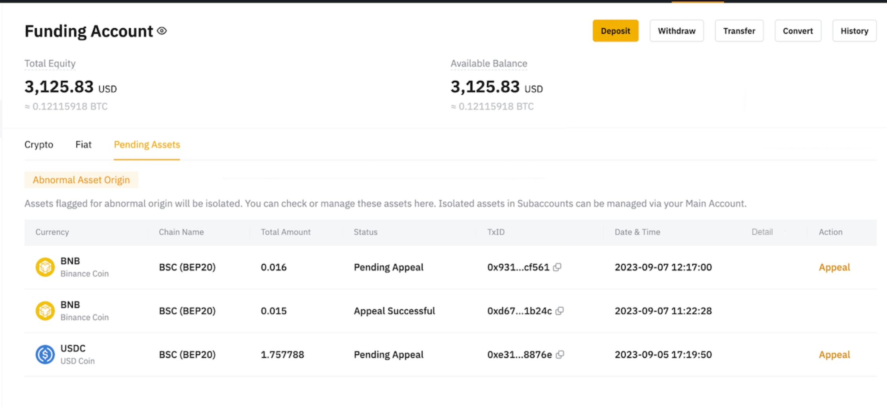Screen dimensions: 887x407
Task: Click the Total Equity label
Action: pos(50,63)
